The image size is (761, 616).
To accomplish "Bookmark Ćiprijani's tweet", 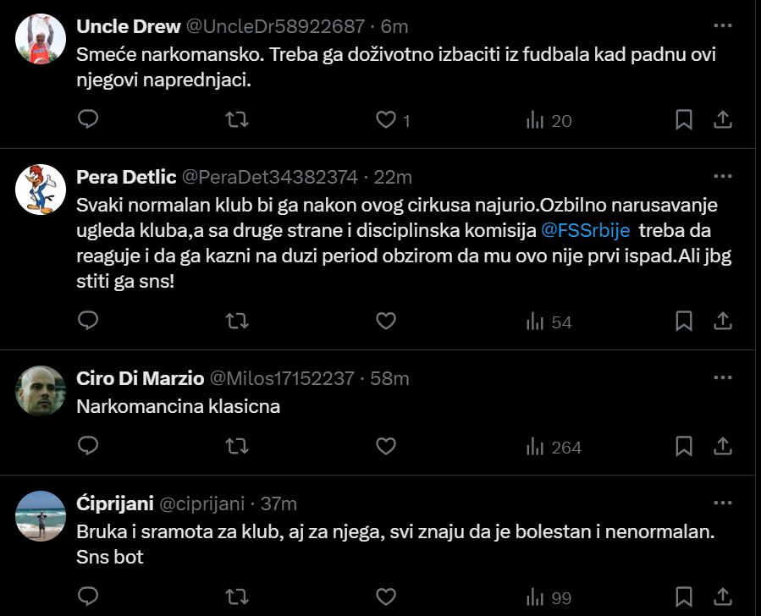I will click(x=684, y=597).
